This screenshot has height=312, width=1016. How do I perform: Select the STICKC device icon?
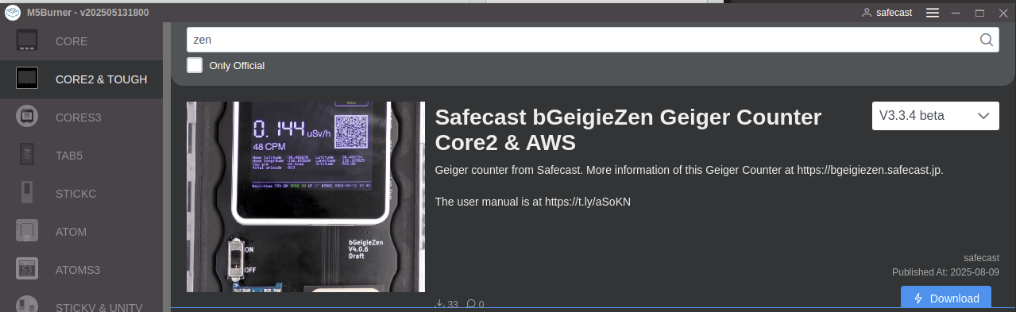point(27,193)
